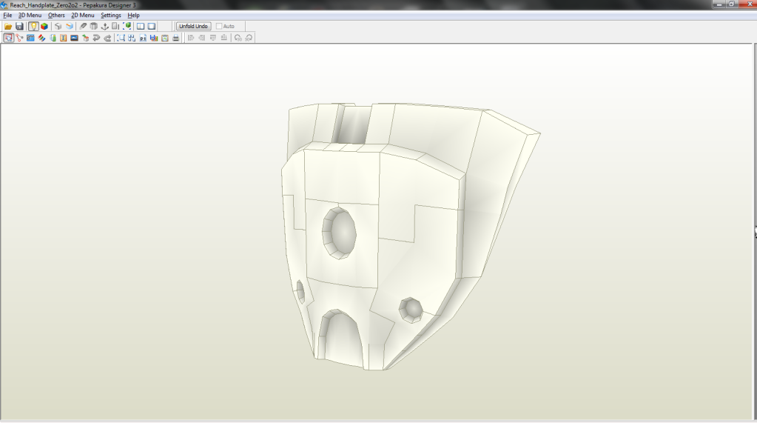
Task: Enable the Auto checkbox
Action: pos(219,27)
